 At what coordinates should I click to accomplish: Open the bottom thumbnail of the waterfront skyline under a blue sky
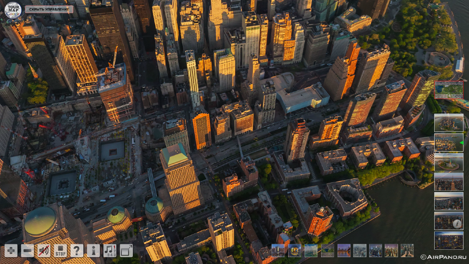pyautogui.click(x=311, y=250)
